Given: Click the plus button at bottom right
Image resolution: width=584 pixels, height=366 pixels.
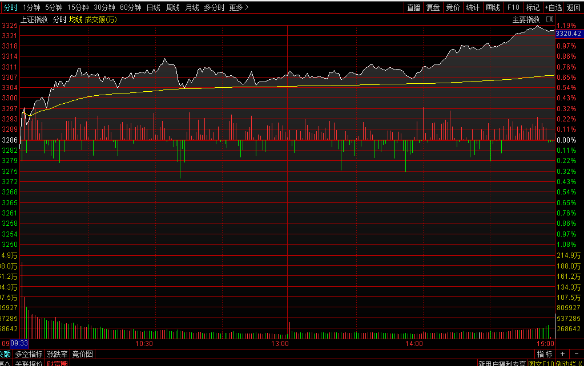Looking at the screenshot, I should (x=561, y=354).
